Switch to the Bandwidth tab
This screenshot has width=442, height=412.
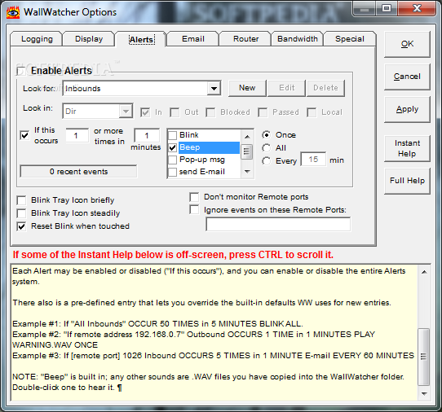click(298, 39)
